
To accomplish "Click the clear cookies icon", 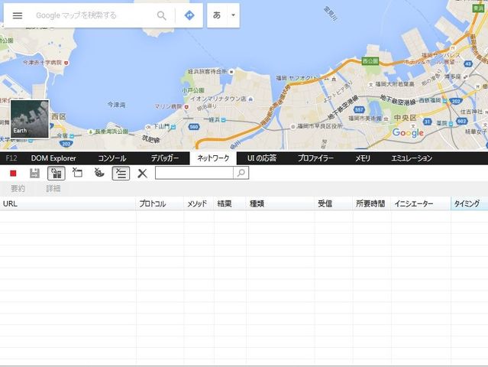I will (x=99, y=172).
